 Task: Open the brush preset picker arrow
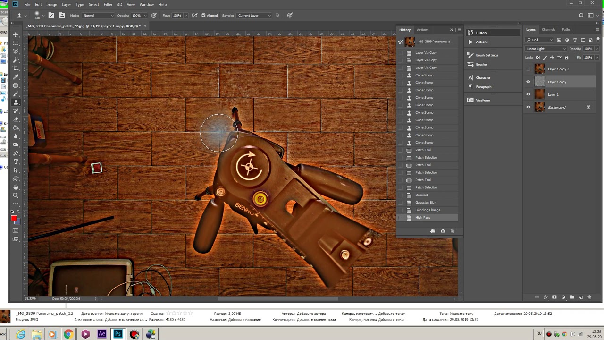[42, 15]
